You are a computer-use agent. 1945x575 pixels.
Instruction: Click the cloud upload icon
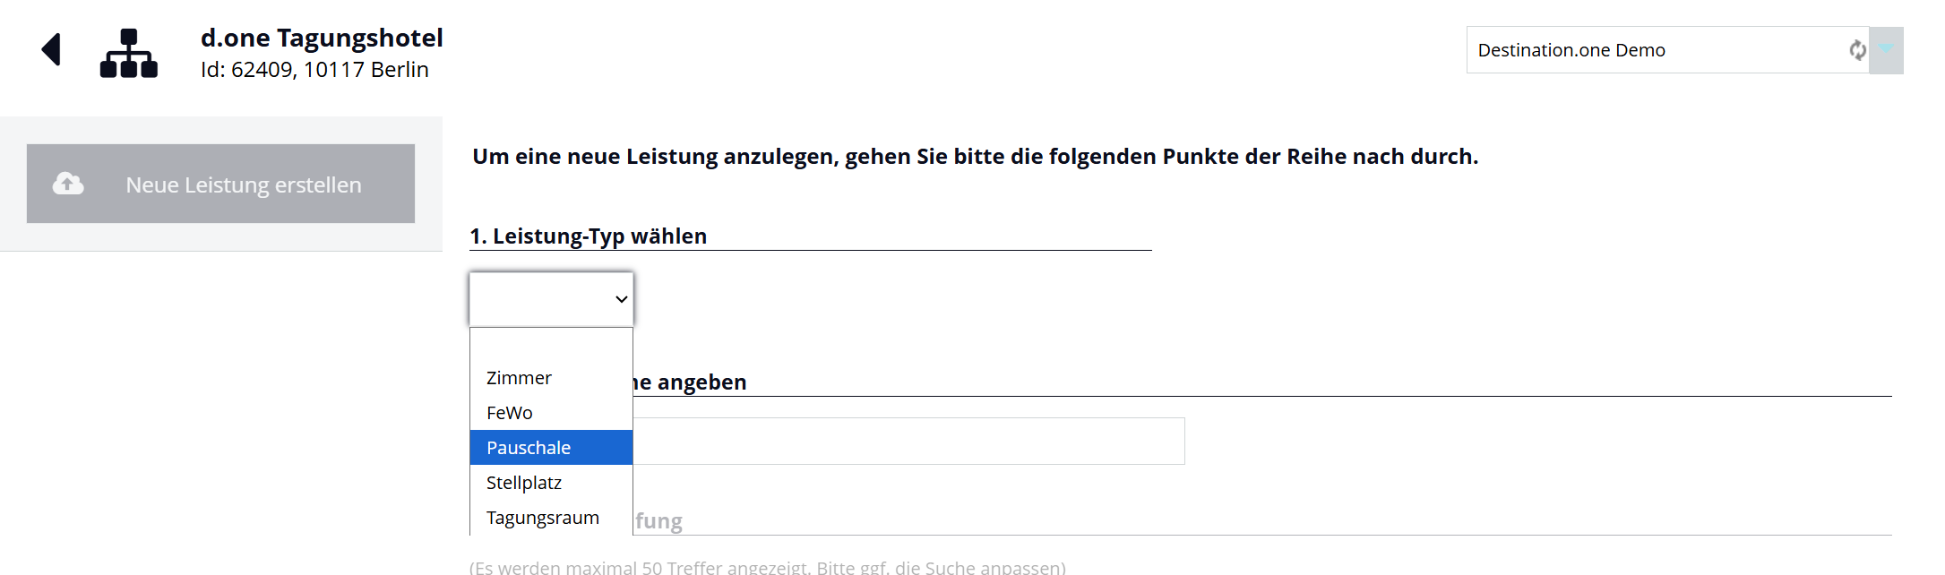(x=68, y=184)
